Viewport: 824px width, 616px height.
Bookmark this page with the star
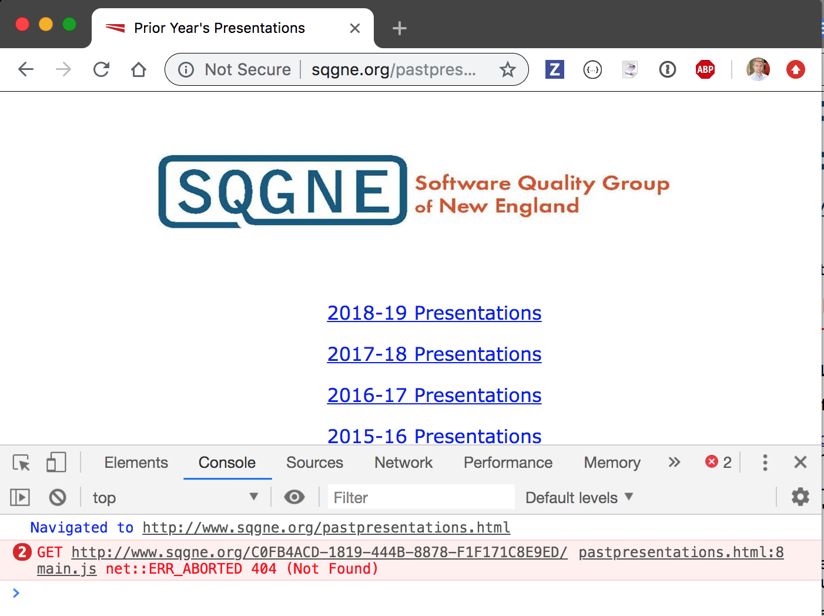507,70
